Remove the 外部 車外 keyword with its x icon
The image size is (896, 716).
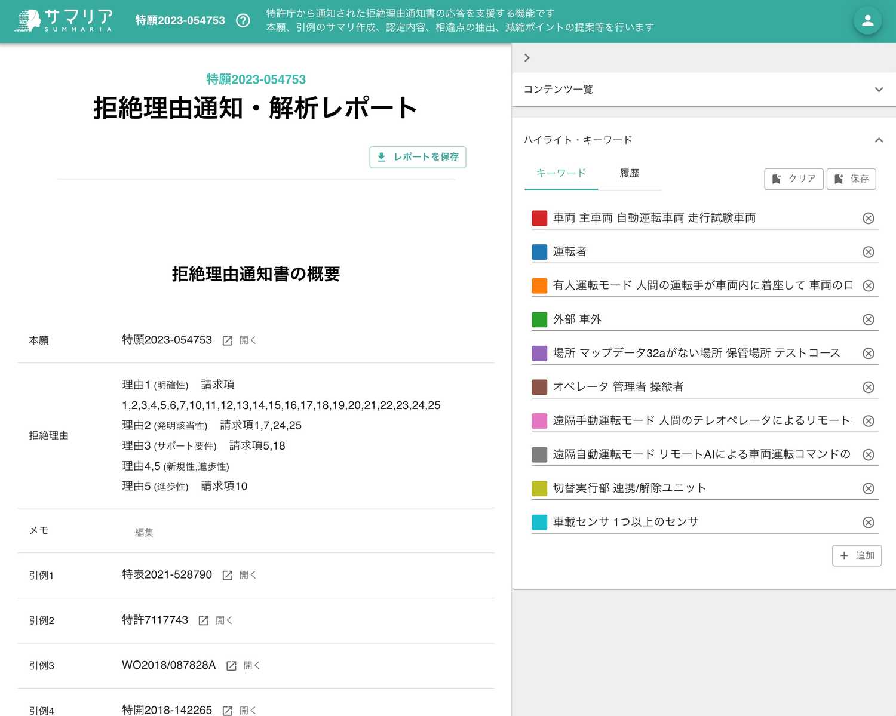[x=868, y=319]
